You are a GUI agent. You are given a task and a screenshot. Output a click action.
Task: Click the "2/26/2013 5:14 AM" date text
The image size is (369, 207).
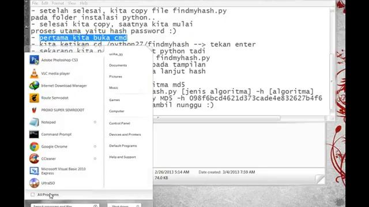[172, 172]
